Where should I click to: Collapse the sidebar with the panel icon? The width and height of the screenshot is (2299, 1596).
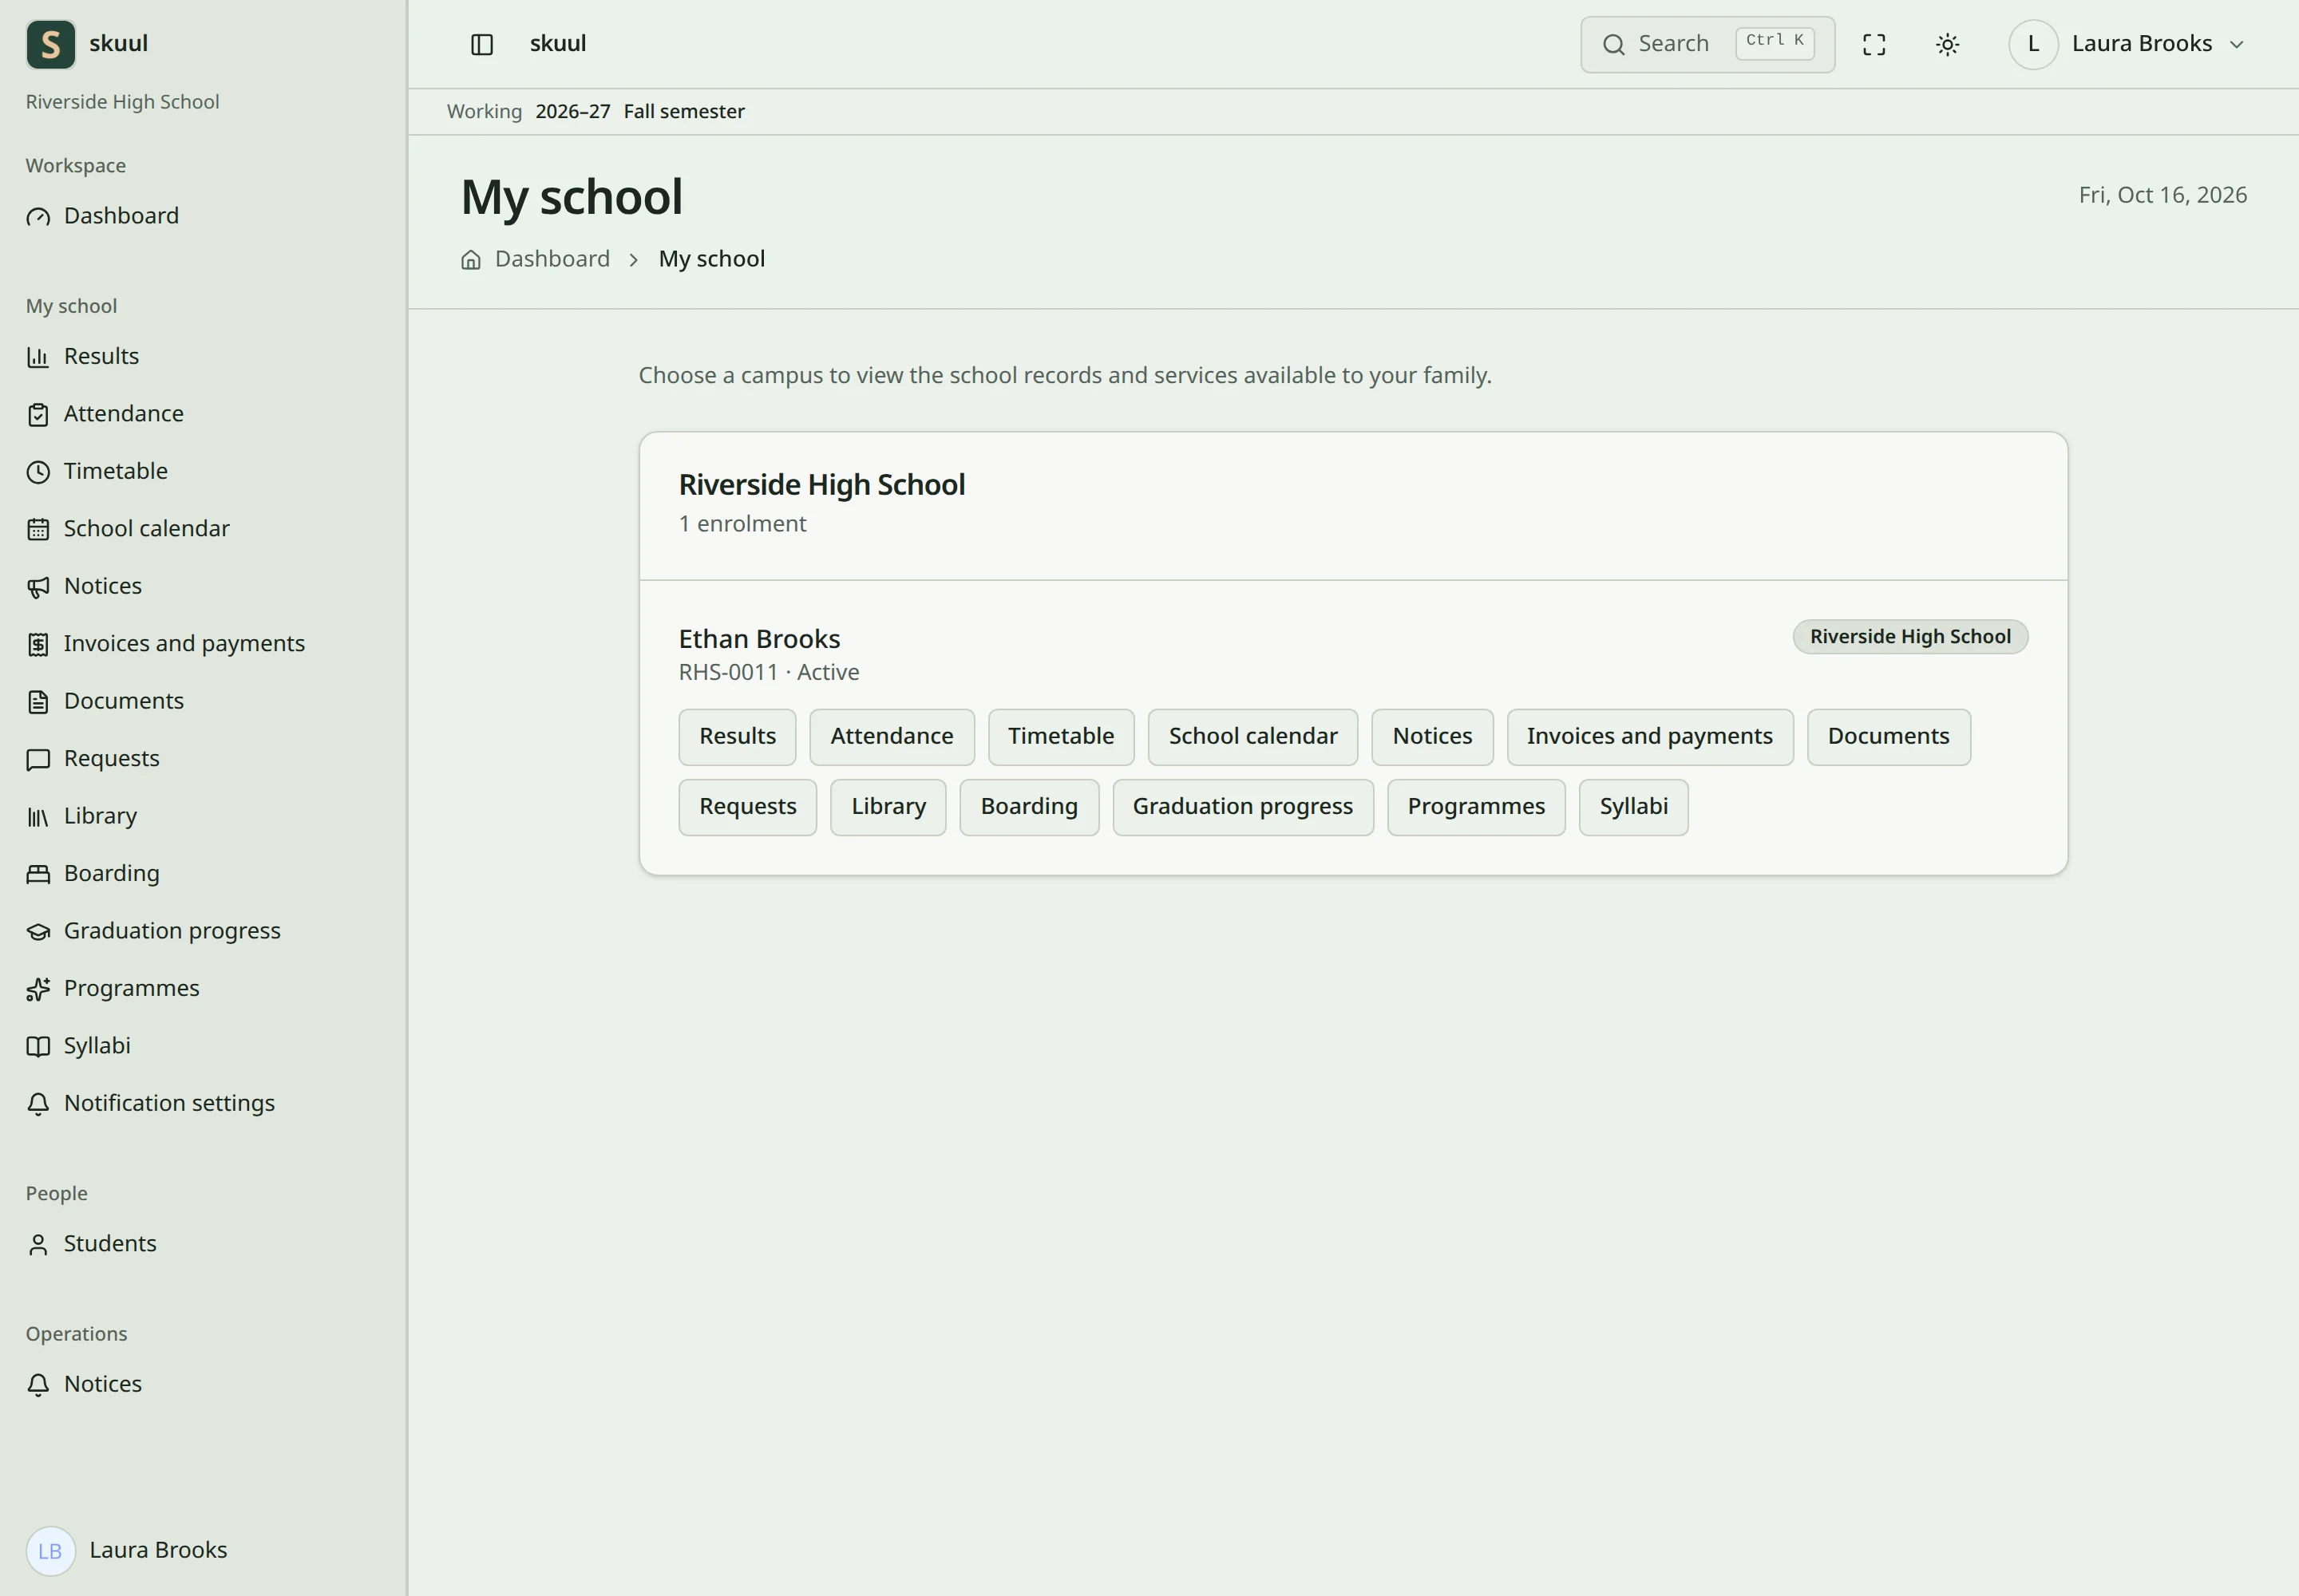[x=482, y=44]
